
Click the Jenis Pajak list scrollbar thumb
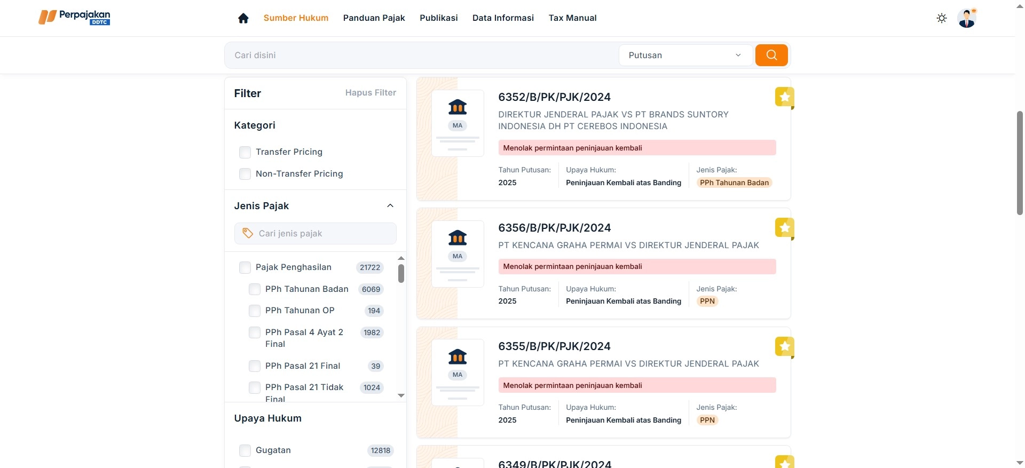coord(401,273)
